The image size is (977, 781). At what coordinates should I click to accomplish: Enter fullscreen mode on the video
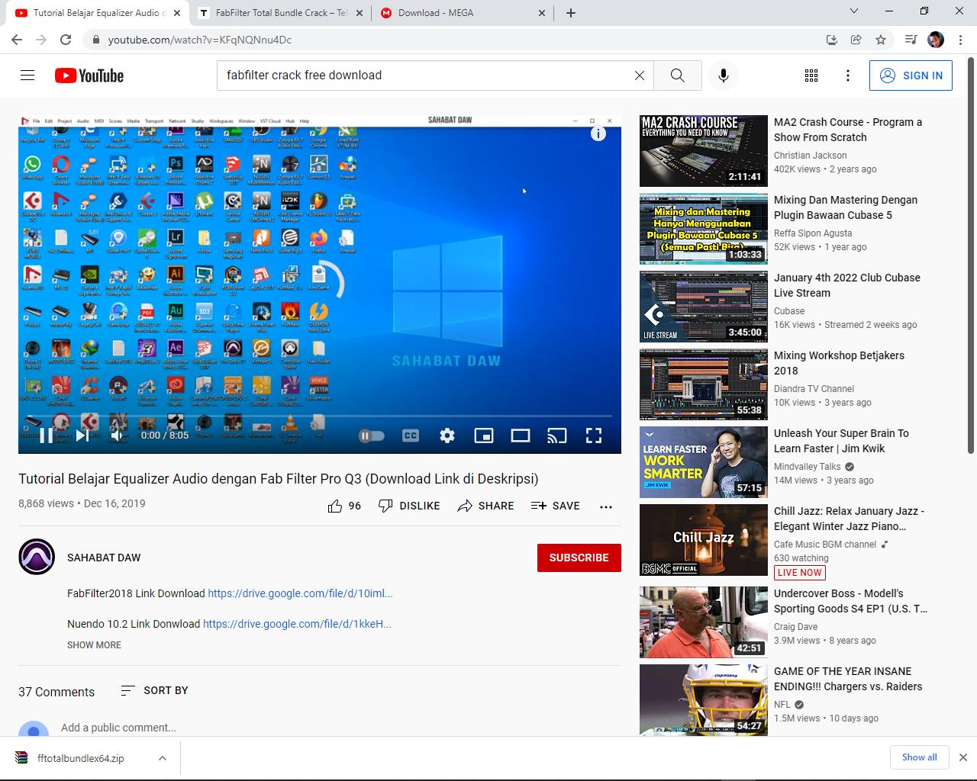point(594,435)
